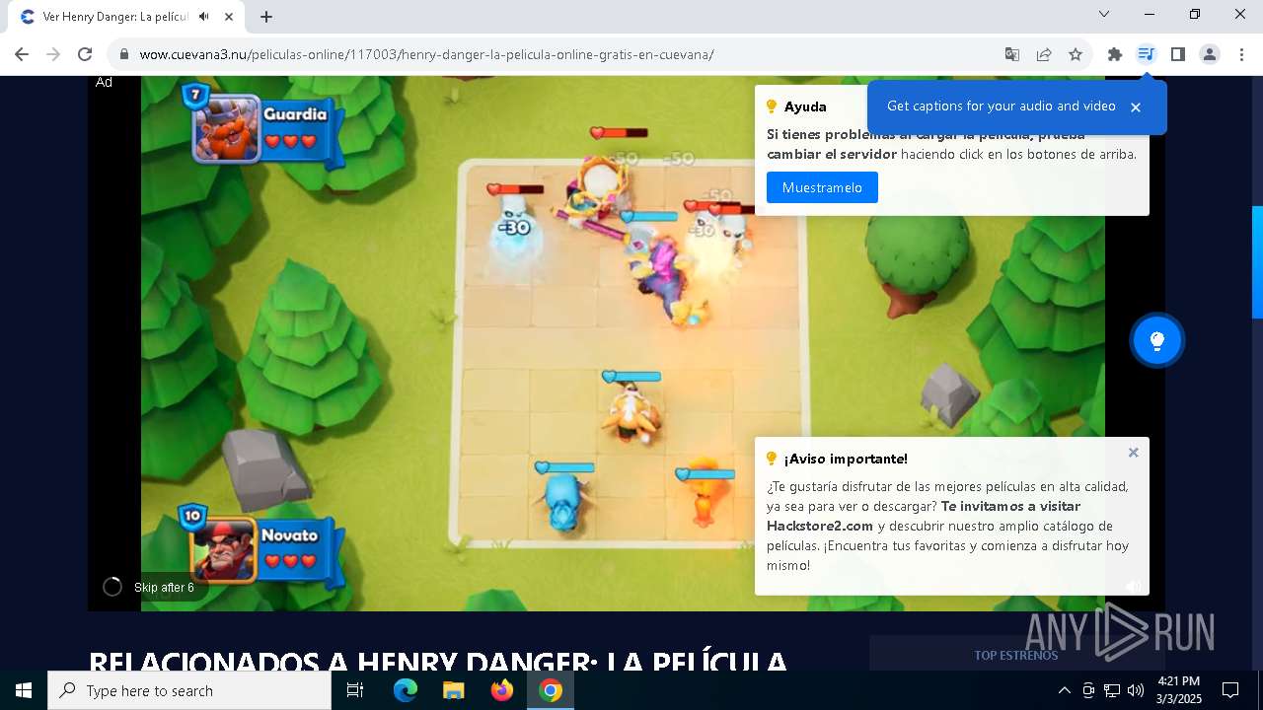
Task: Close the Ver Henry Danger tab
Action: pyautogui.click(x=229, y=17)
